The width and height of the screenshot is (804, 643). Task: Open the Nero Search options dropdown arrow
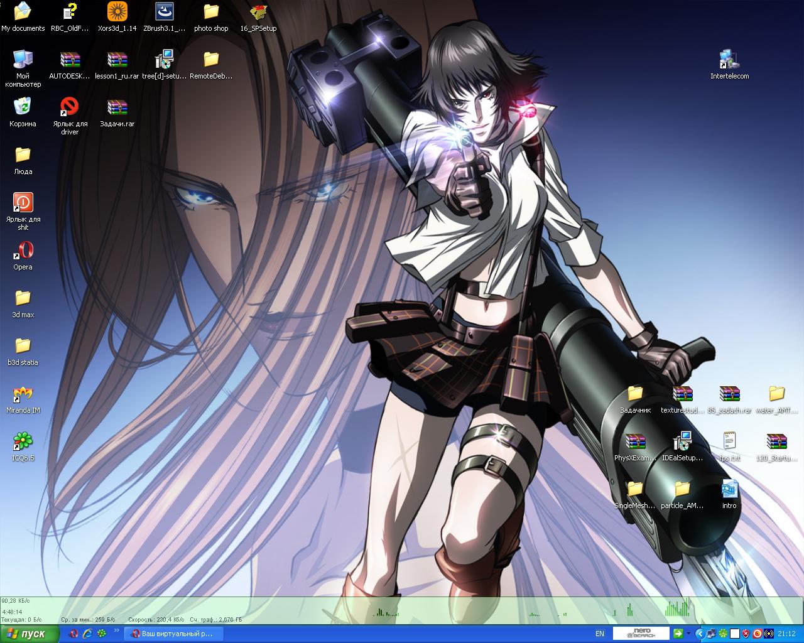point(689,634)
